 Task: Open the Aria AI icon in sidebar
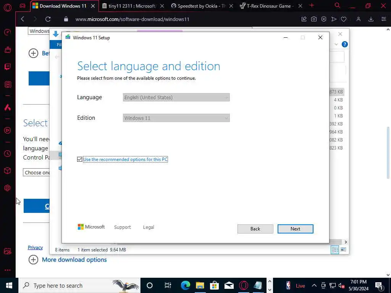pos(8,107)
